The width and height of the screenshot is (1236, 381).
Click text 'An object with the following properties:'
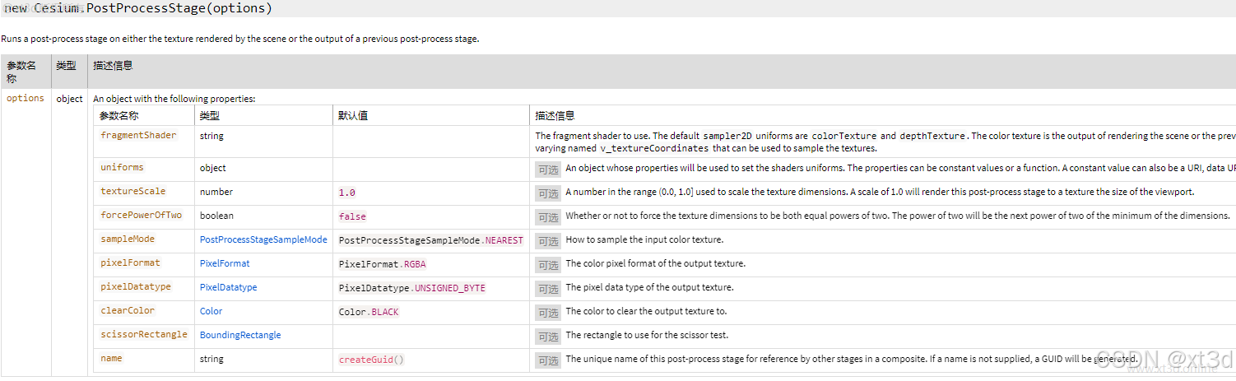[174, 99]
